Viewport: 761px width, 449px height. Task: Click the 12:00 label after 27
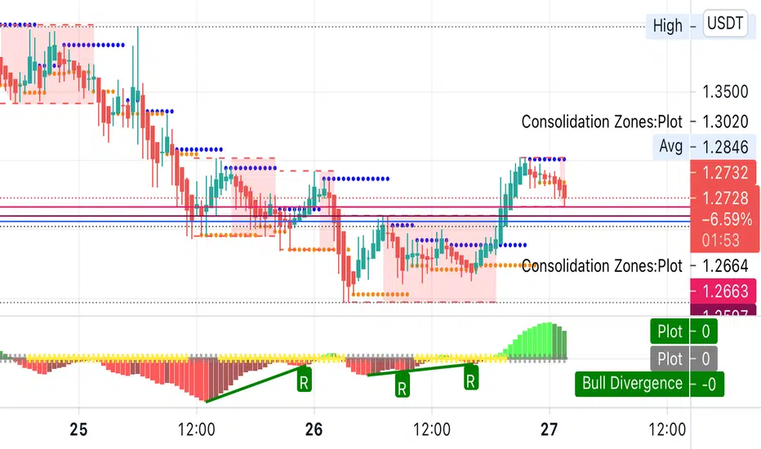tap(667, 429)
